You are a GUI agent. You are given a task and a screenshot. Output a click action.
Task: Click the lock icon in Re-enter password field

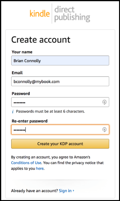(104, 130)
